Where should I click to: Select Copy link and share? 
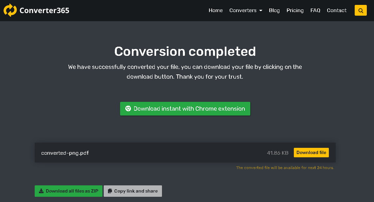[x=136, y=191]
